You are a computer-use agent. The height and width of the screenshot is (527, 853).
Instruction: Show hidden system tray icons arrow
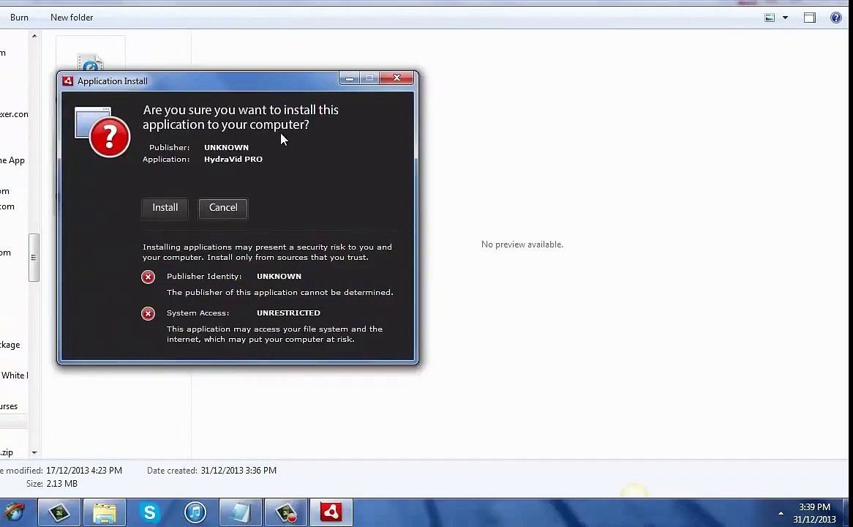[781, 513]
